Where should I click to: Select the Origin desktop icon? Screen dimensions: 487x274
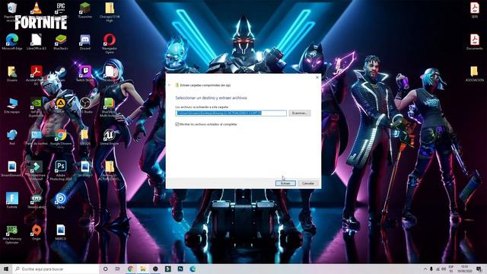[x=37, y=232]
